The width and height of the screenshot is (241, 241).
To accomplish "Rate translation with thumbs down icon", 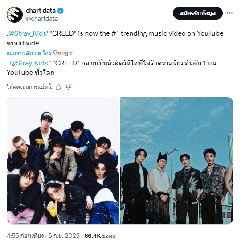I will pos(69,87).
